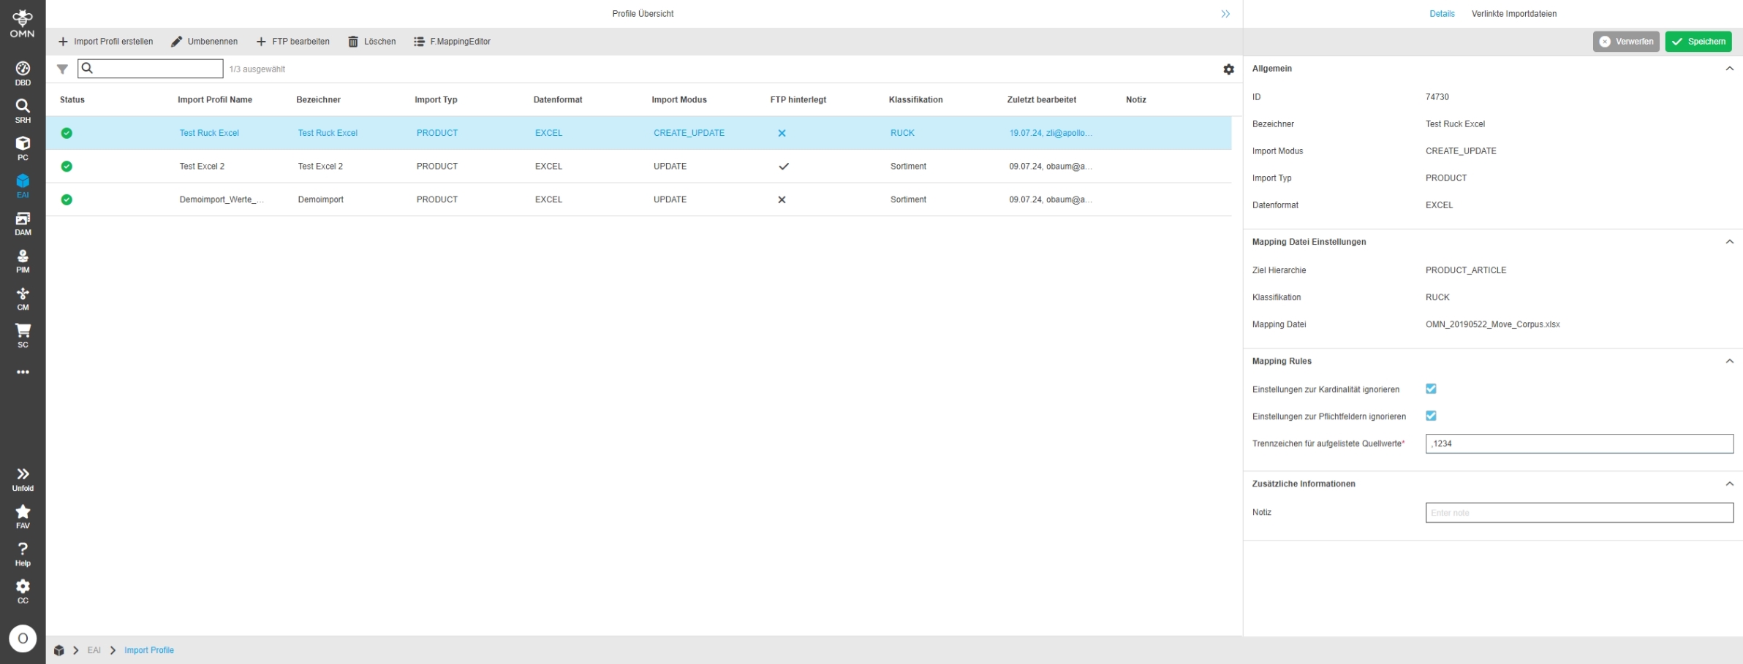Open the Help question mark icon

pos(23,553)
